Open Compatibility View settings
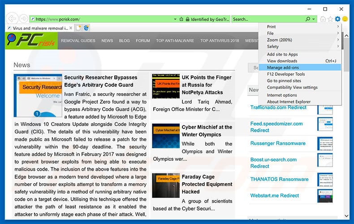Screen dimensions: 354x224 pyautogui.click(x=300, y=87)
